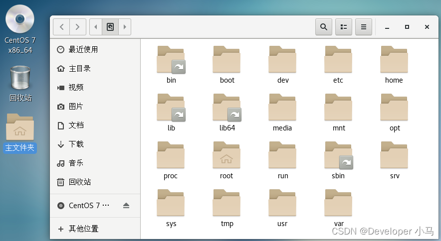
Task: Select the mnt folder icon
Action: (338, 108)
